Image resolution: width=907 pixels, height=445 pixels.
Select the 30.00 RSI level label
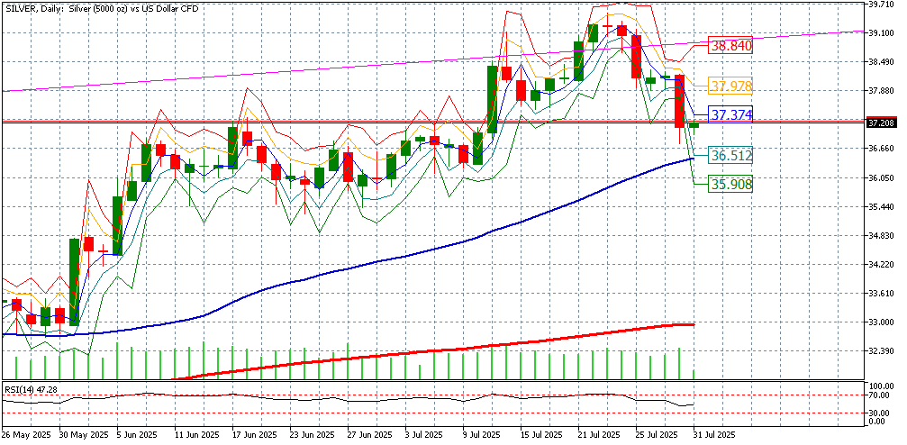click(x=878, y=413)
